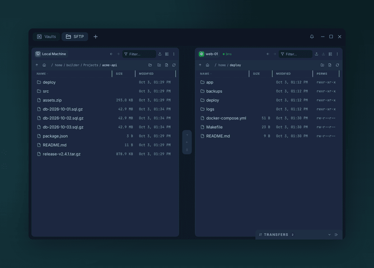This screenshot has width=374, height=268.
Task: Go back in Local Machine pane
Action: tap(111, 54)
